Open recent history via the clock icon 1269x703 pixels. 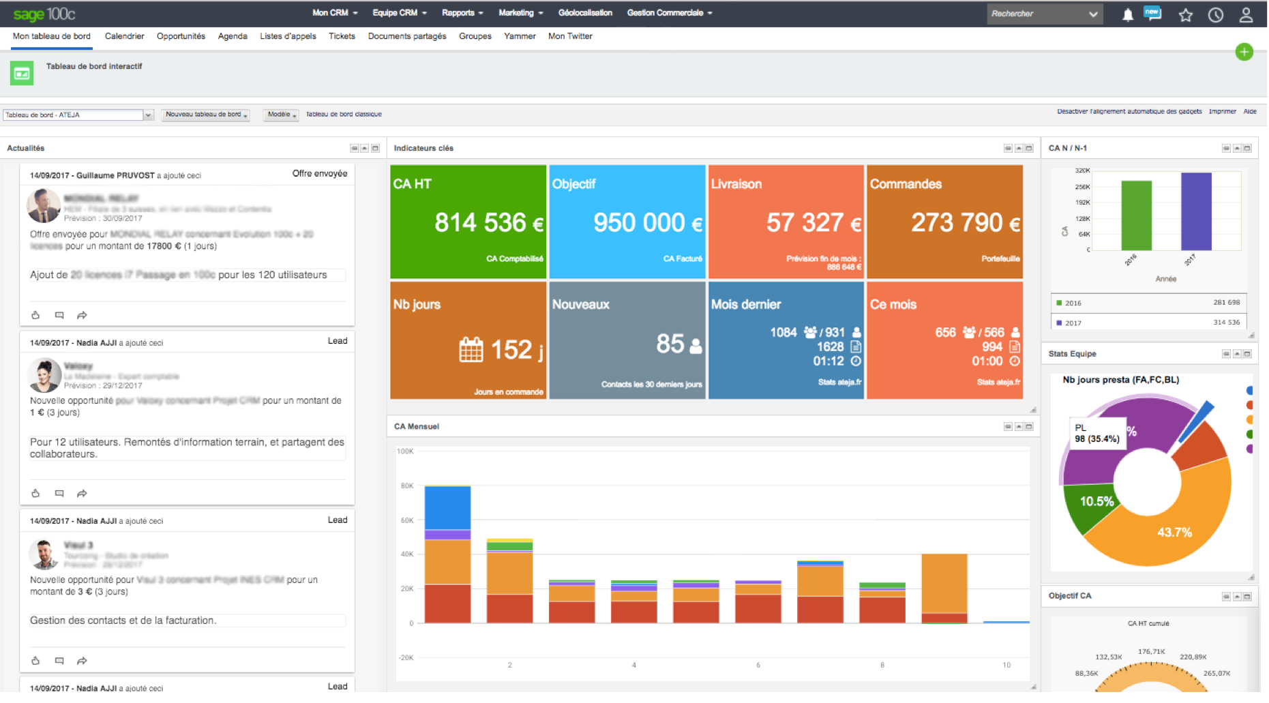point(1215,14)
